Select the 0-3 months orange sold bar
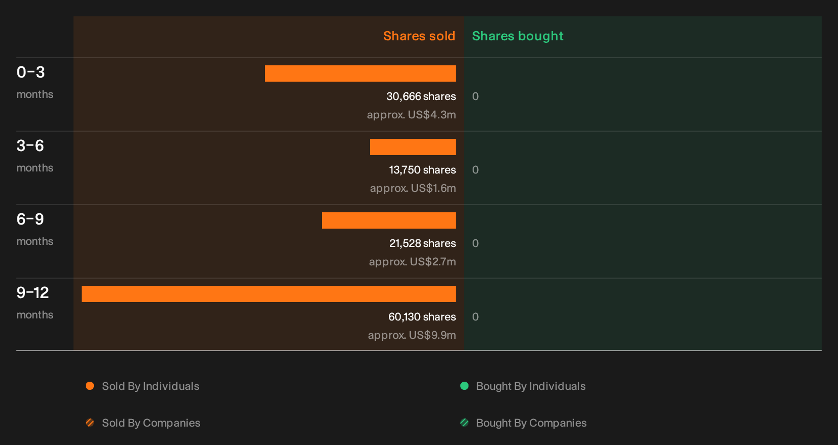This screenshot has height=445, width=838. tap(360, 73)
